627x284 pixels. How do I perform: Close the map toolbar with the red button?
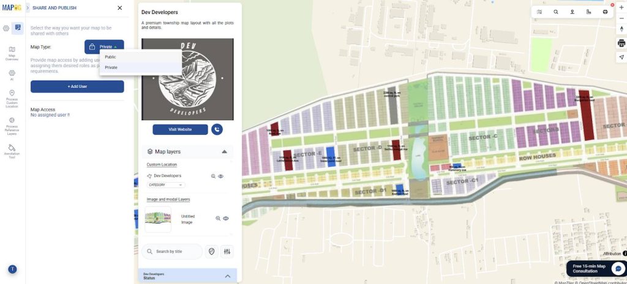tap(612, 5)
